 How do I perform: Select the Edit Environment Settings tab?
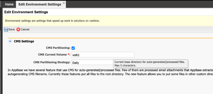click(40, 4)
